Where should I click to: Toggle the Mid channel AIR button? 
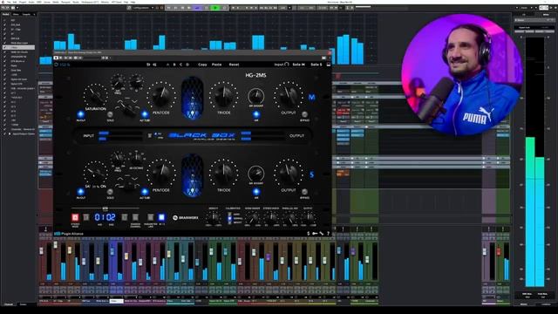coord(256,114)
